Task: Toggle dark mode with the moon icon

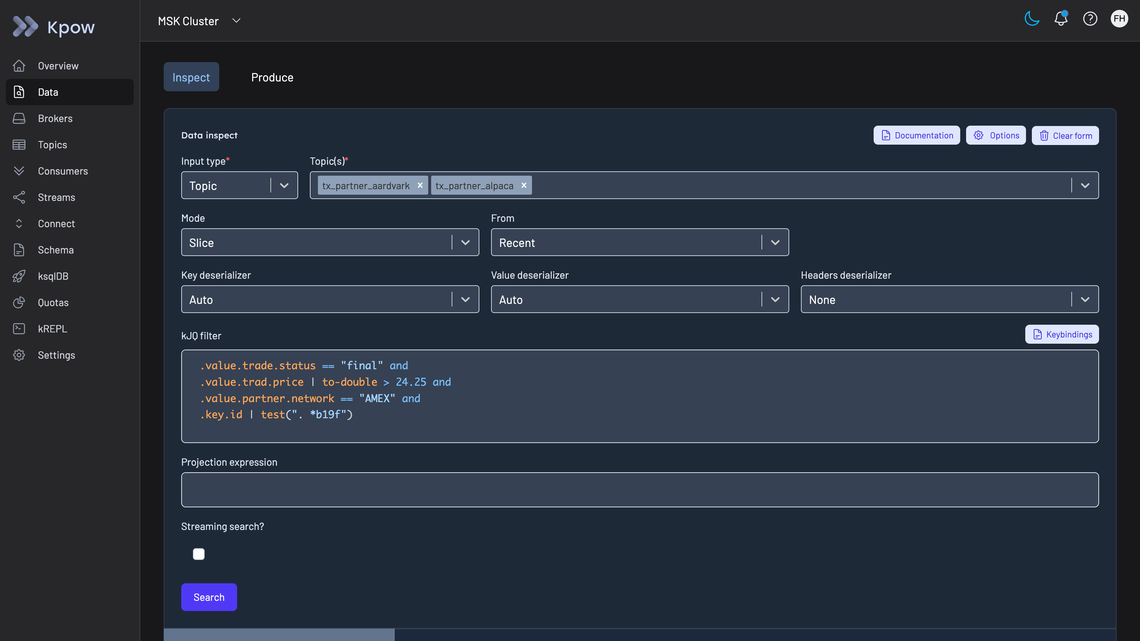Action: click(1031, 19)
